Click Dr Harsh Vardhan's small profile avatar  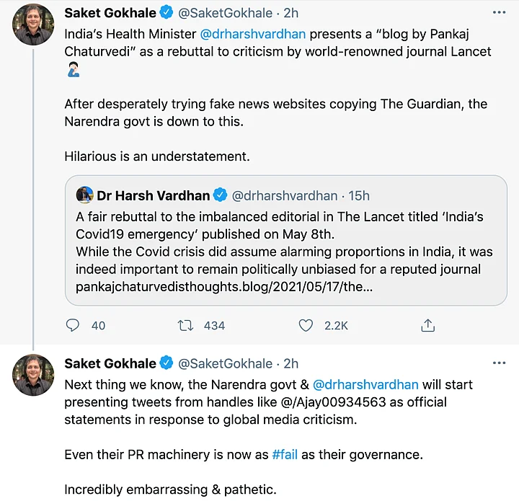(84, 195)
